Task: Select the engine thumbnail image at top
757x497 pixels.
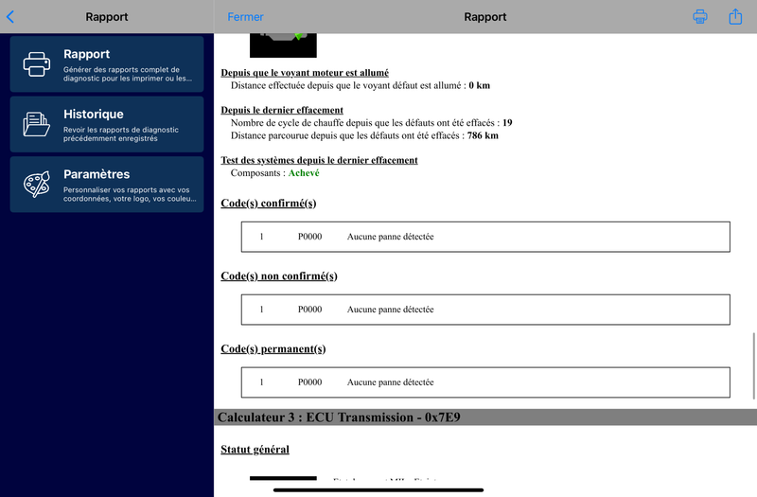Action: pyautogui.click(x=283, y=44)
